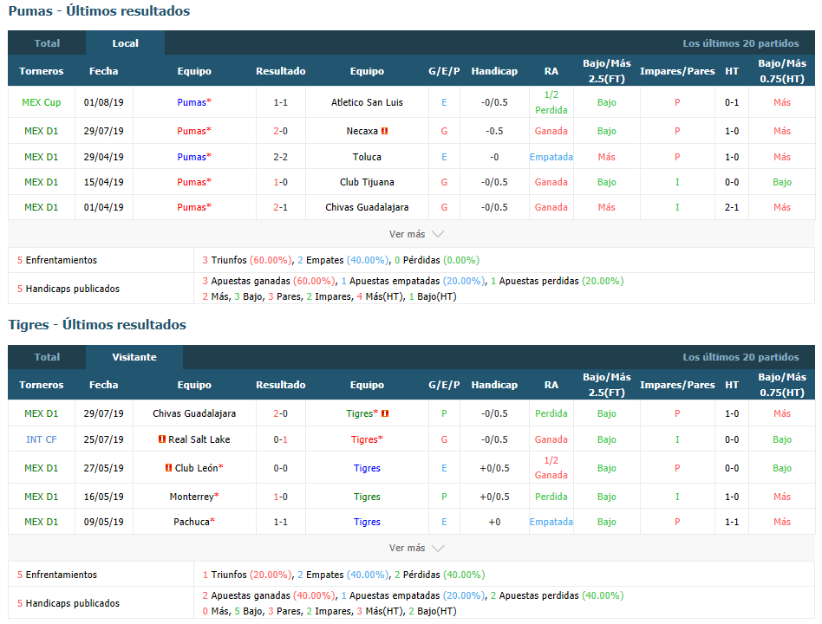The height and width of the screenshot is (624, 822).
Task: Click 'Los últimos 20 partidos' in the Pumas header
Action: (740, 43)
